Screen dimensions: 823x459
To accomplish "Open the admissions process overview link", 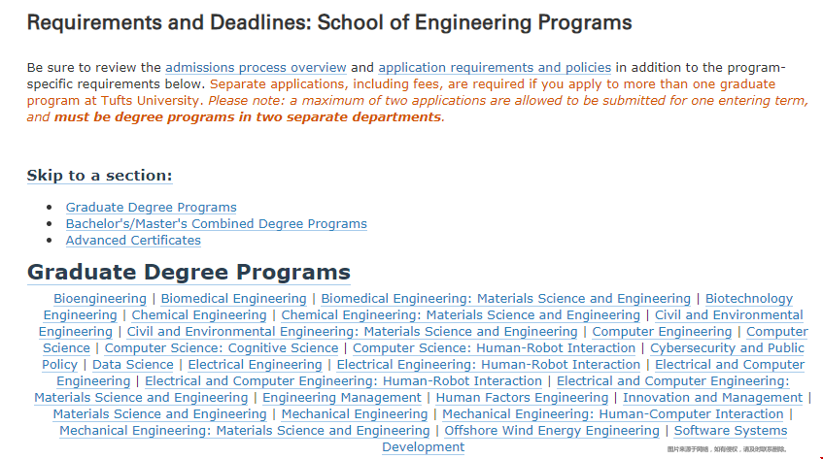I will tap(256, 68).
